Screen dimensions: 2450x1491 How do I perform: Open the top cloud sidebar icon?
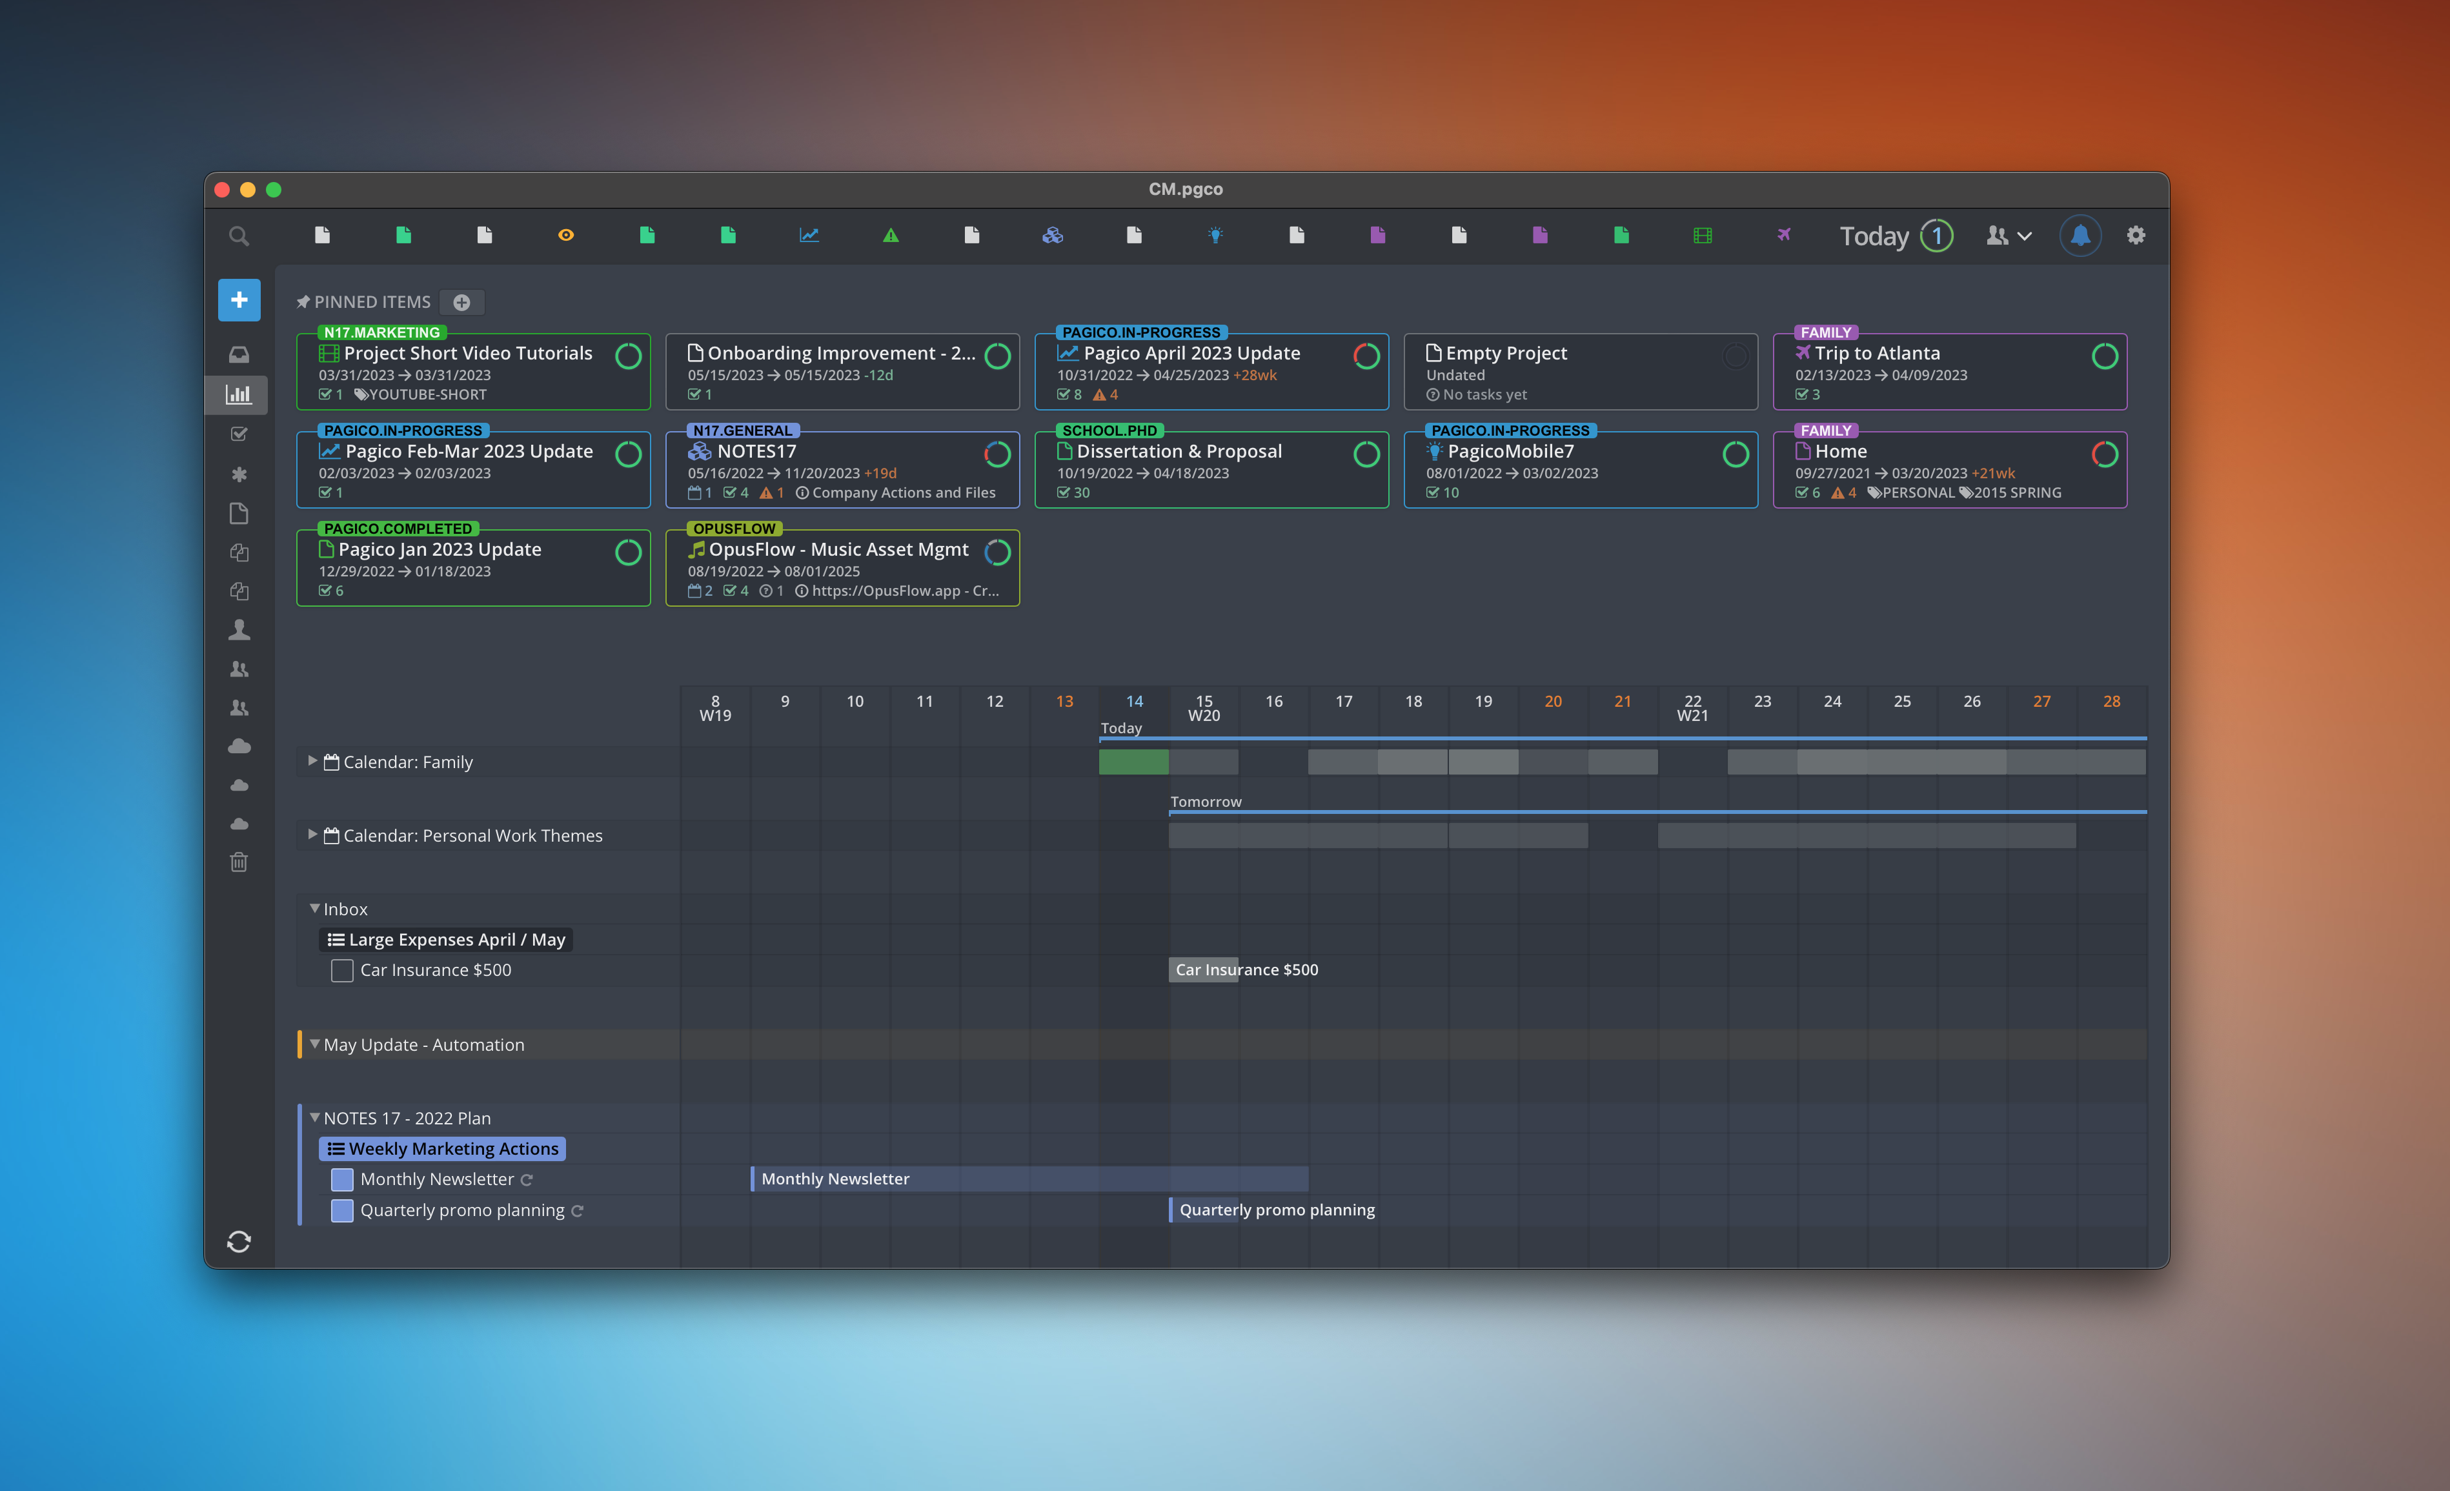(239, 746)
